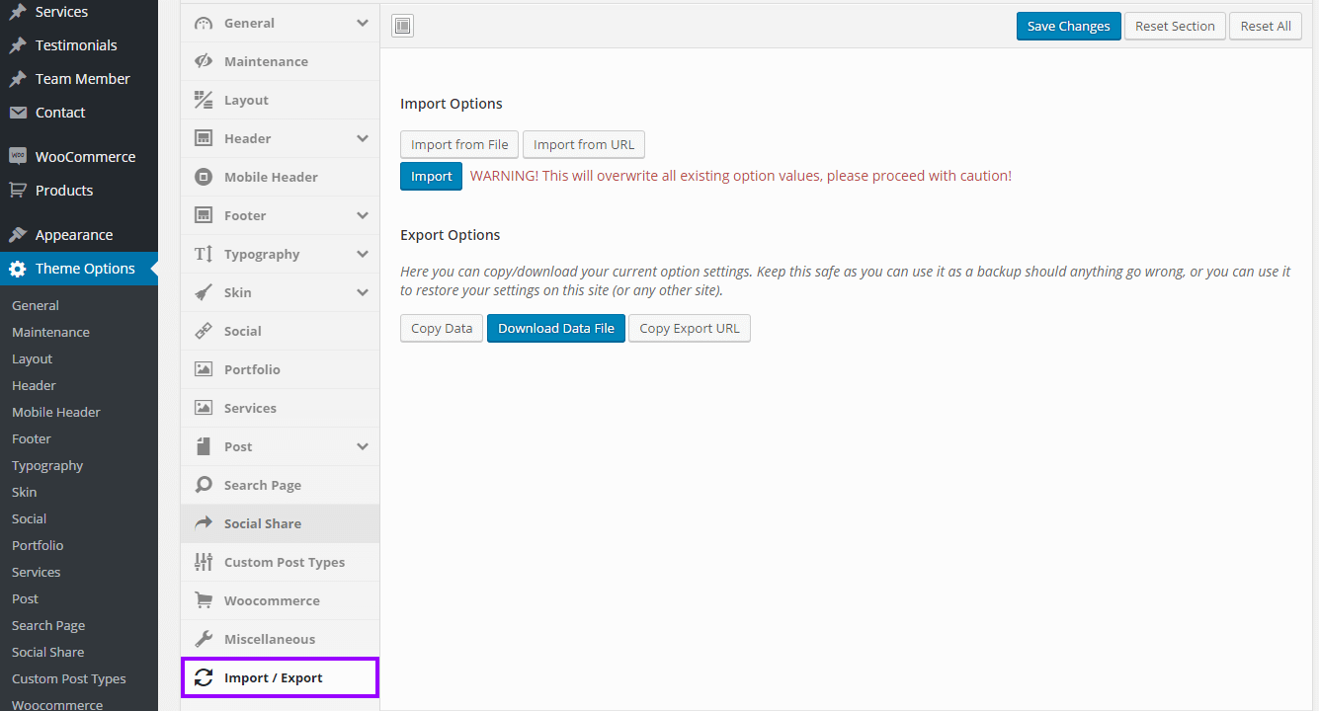Click the Custom Post Types sliders icon
1319x711 pixels.
[x=204, y=562]
